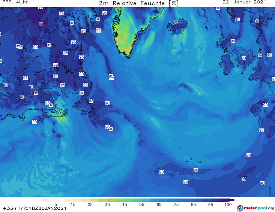Viewport: 275px width, 212px height.
Task: Click the '5' legend value
Action: (56, 205)
